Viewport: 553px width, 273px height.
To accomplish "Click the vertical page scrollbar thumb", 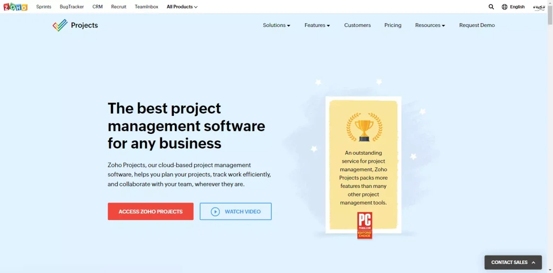I will pos(550,16).
